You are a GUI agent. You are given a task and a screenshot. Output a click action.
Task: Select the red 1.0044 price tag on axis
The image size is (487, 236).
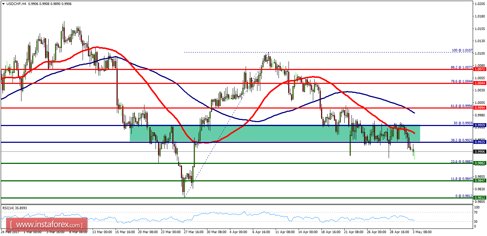pyautogui.click(x=479, y=83)
